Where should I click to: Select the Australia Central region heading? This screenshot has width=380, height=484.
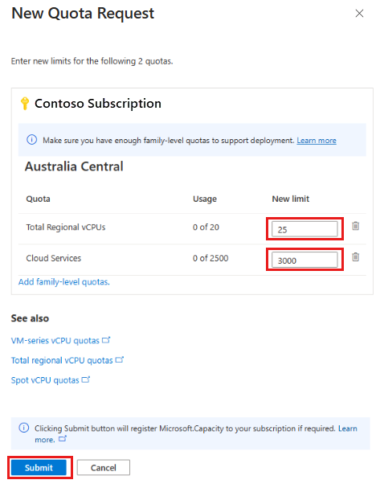(74, 166)
